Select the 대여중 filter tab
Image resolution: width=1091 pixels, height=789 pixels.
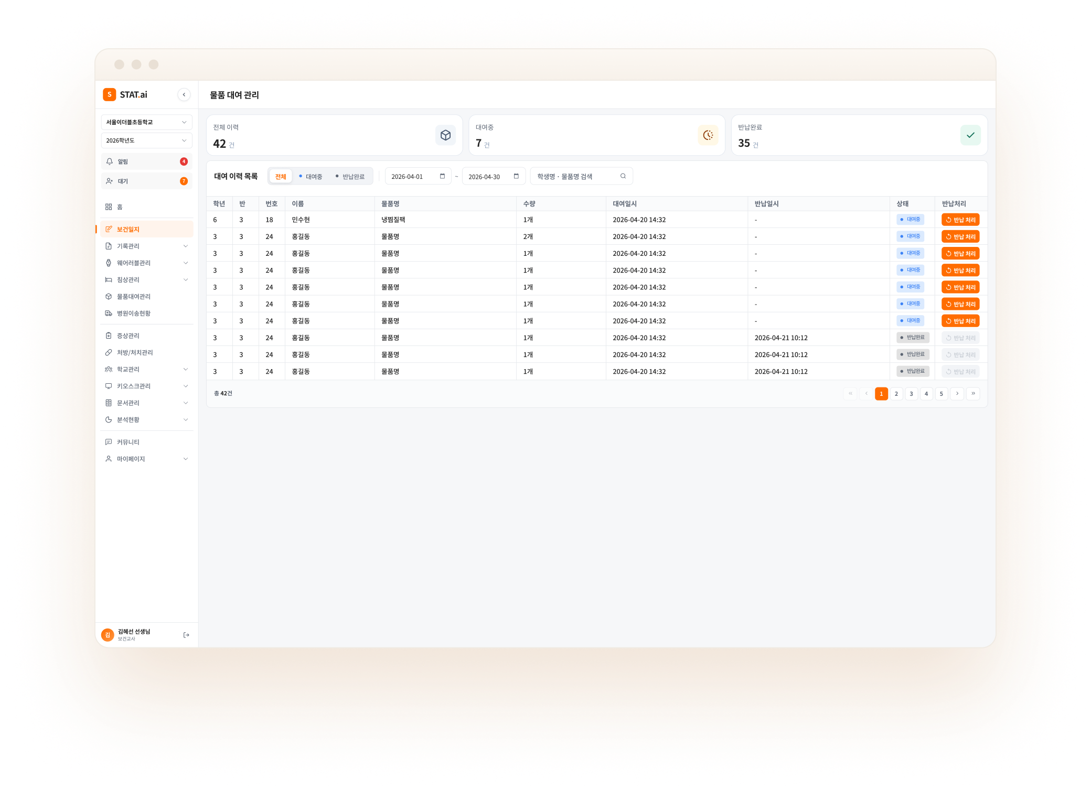pos(311,177)
